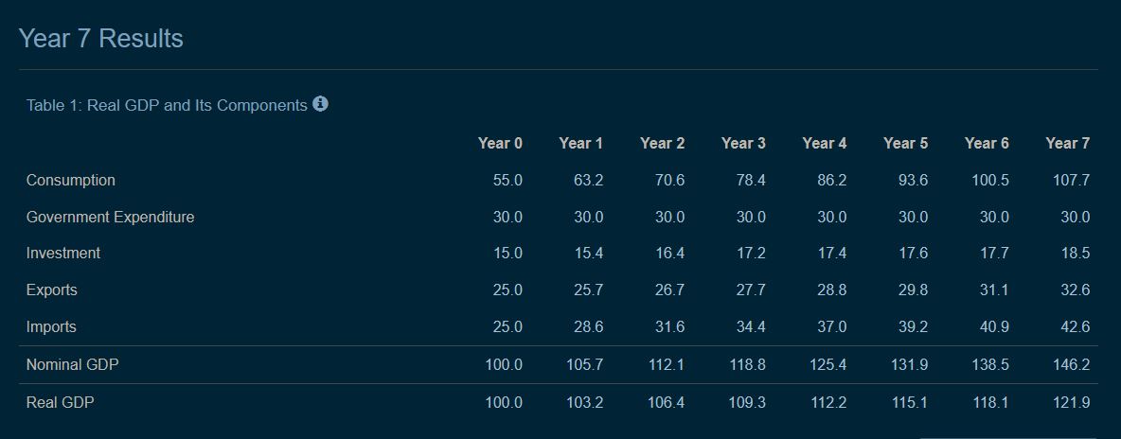Click Exports Year 7 value 32.6
Screen dimensions: 1121x439
pos(1076,290)
